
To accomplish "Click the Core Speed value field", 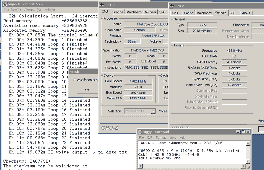I will [138, 81].
